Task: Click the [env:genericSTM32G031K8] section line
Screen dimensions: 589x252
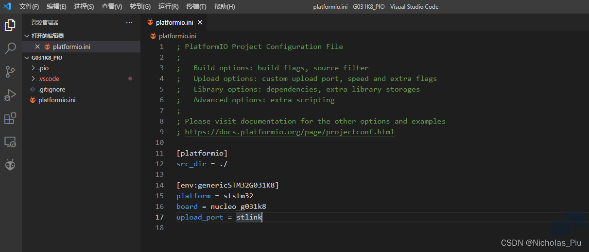Action: [227, 185]
